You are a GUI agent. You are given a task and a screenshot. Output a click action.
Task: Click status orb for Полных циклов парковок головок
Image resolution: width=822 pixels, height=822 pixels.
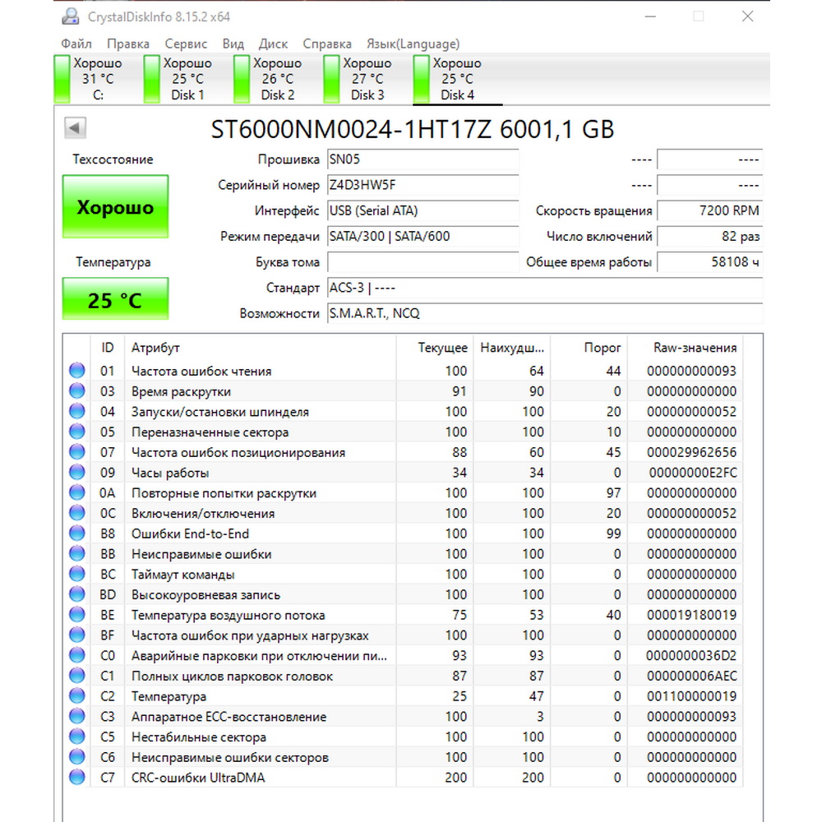tap(77, 675)
